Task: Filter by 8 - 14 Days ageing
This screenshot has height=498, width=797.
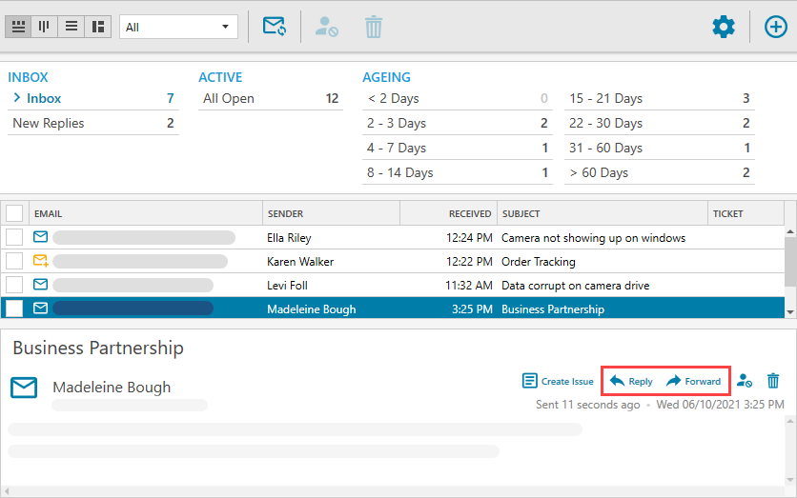Action: coord(457,173)
